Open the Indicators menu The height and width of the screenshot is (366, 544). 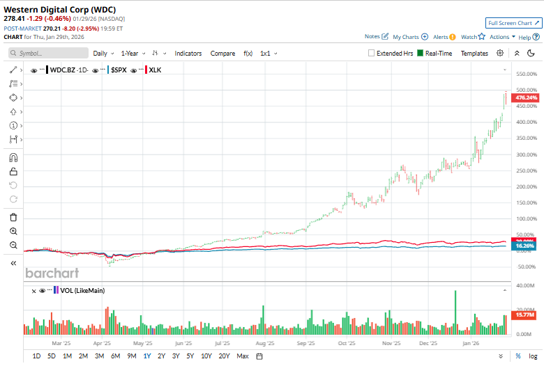pyautogui.click(x=188, y=54)
